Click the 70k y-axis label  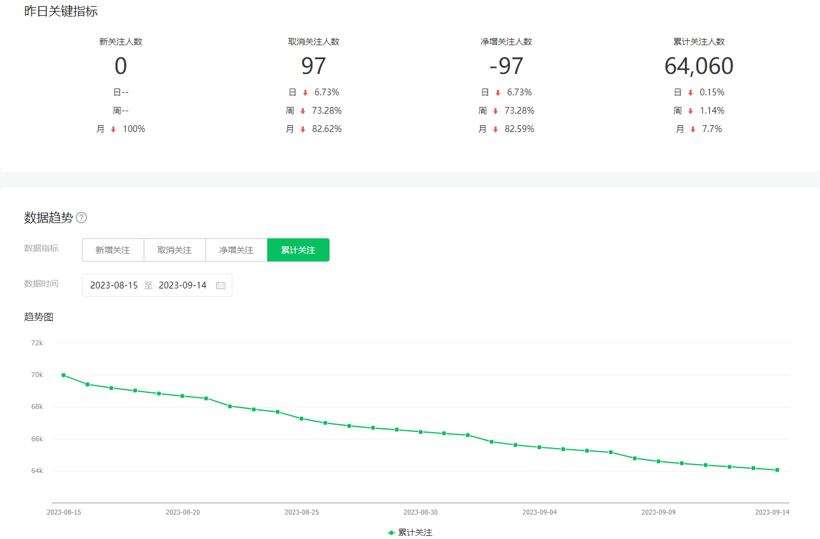[x=37, y=375]
